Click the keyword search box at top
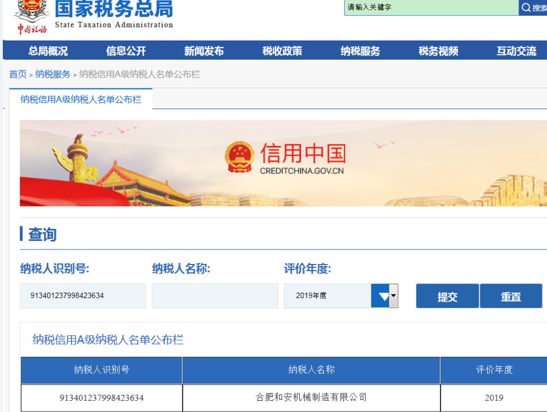Screen dimensions: 547x412 point(431,7)
